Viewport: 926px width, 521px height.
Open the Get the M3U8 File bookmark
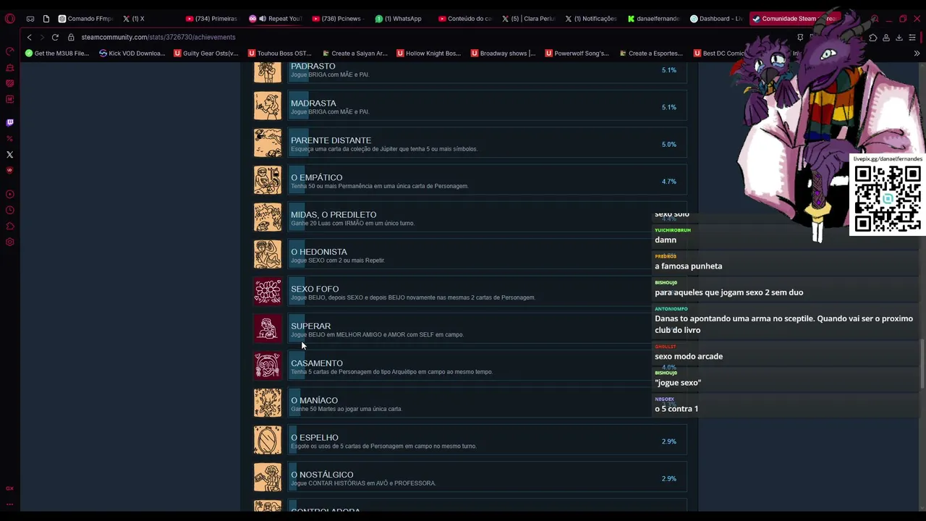click(57, 53)
